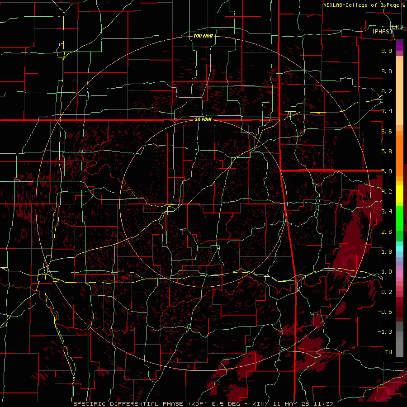Click the 100 NMI range ring label
The image size is (407, 407).
click(x=203, y=36)
